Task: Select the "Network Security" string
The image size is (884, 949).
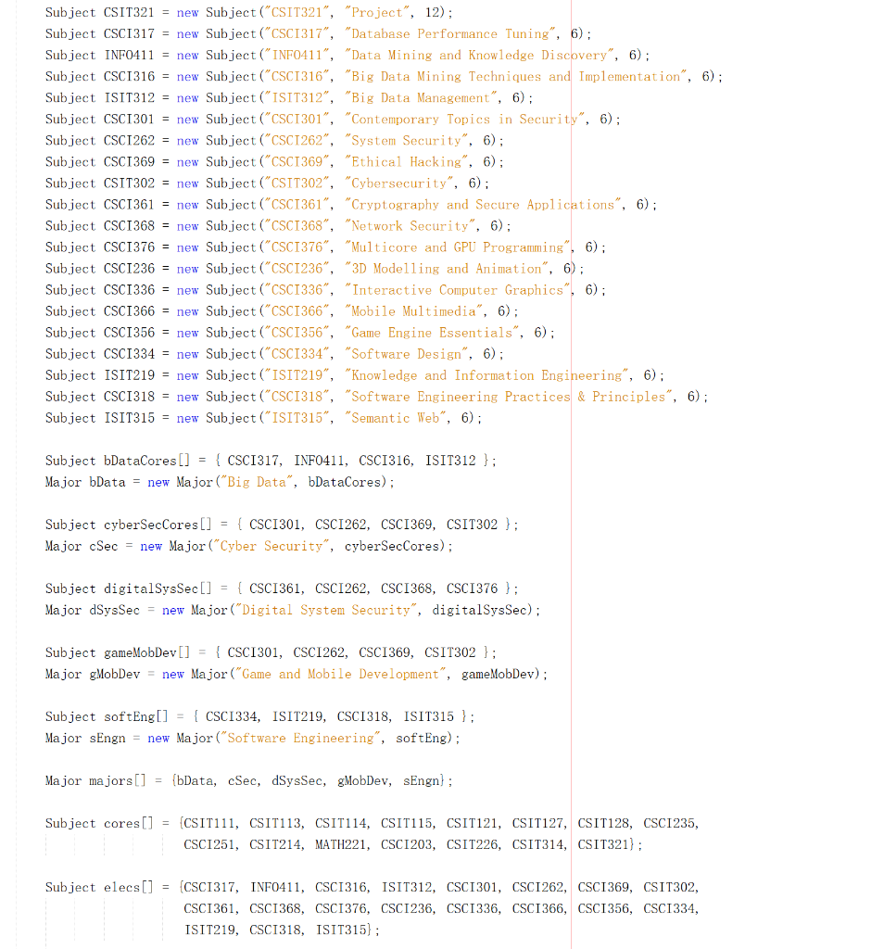Action: [x=410, y=226]
